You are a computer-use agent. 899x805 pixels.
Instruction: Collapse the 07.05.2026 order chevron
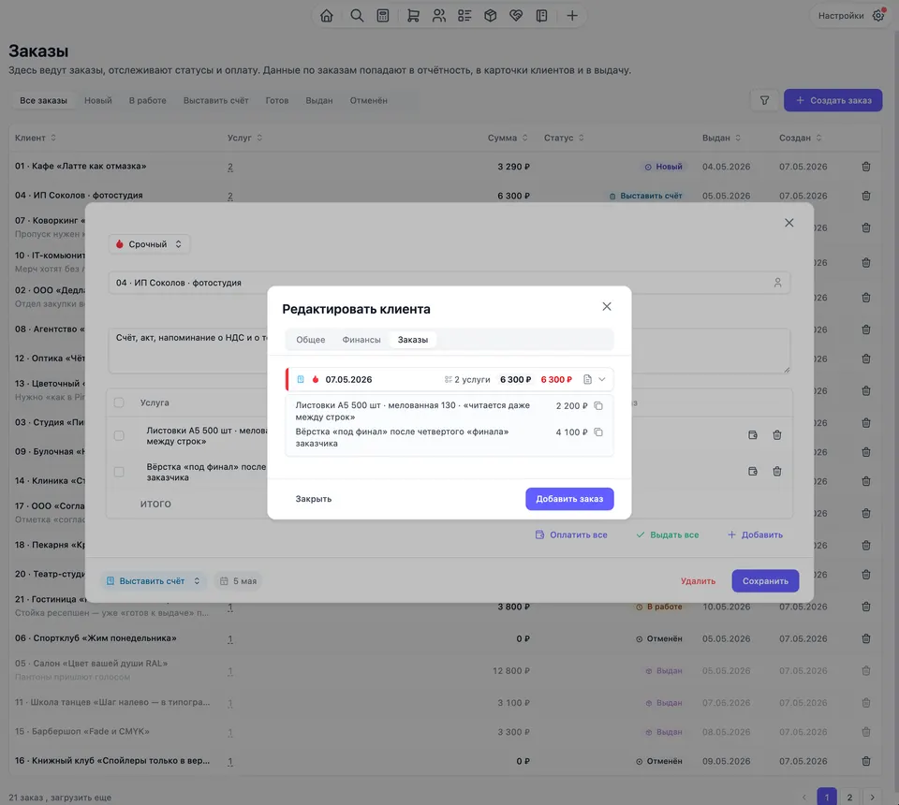click(x=601, y=379)
